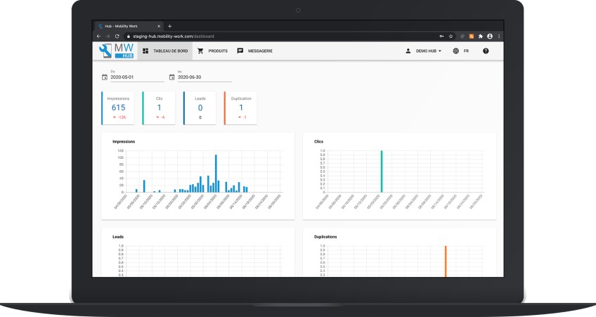Click the message bubble icon

pyautogui.click(x=240, y=51)
